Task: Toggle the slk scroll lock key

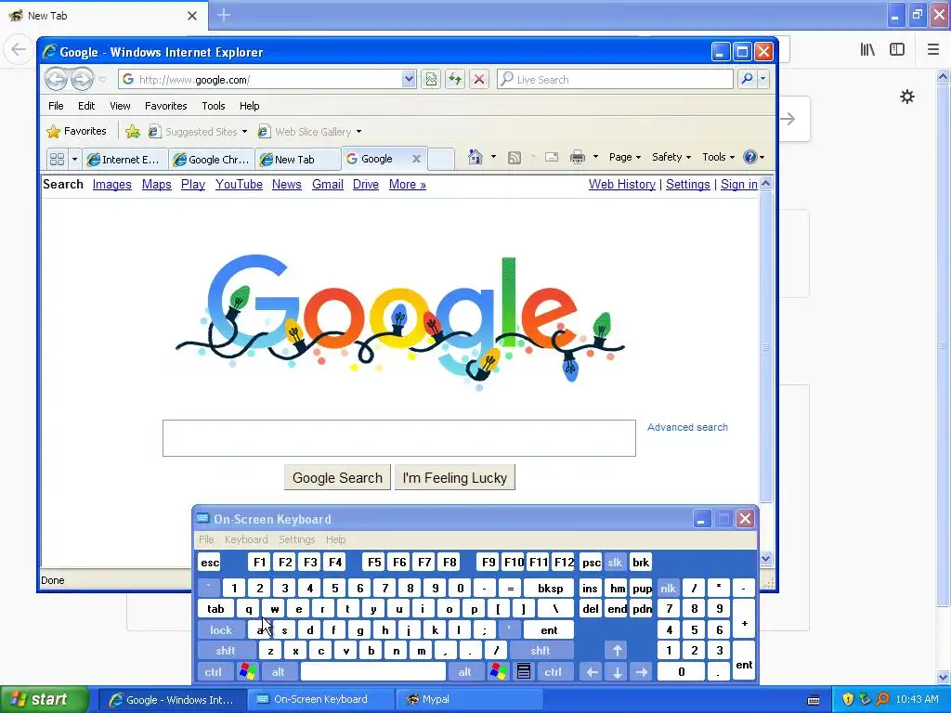Action: point(615,563)
